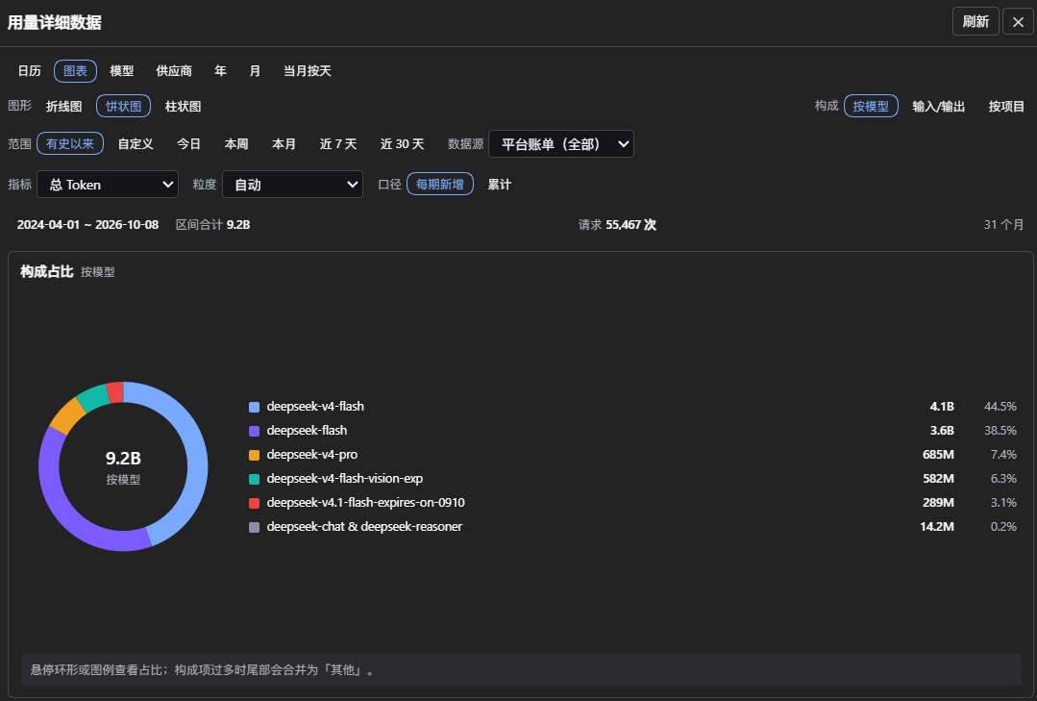Select the 本月 range option
Image resolution: width=1037 pixels, height=701 pixels.
pyautogui.click(x=284, y=143)
